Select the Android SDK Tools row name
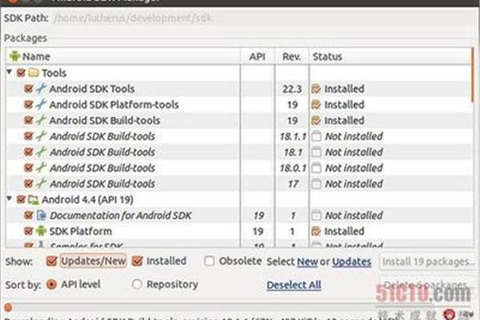Screen dimensions: 480x320 coord(92,89)
